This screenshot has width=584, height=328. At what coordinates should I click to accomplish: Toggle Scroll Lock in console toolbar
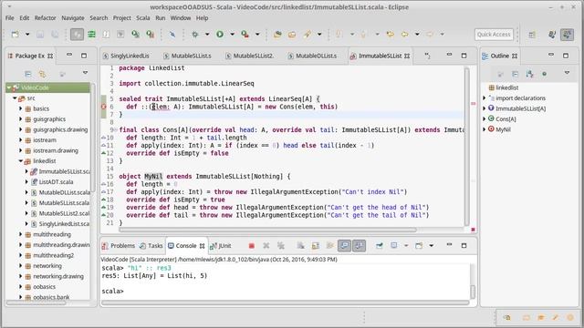[x=316, y=245]
